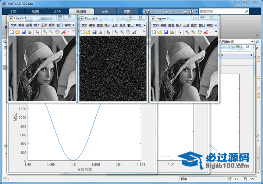Click the 登录 sign-in button
This screenshot has height=184, width=263.
pos(255,11)
